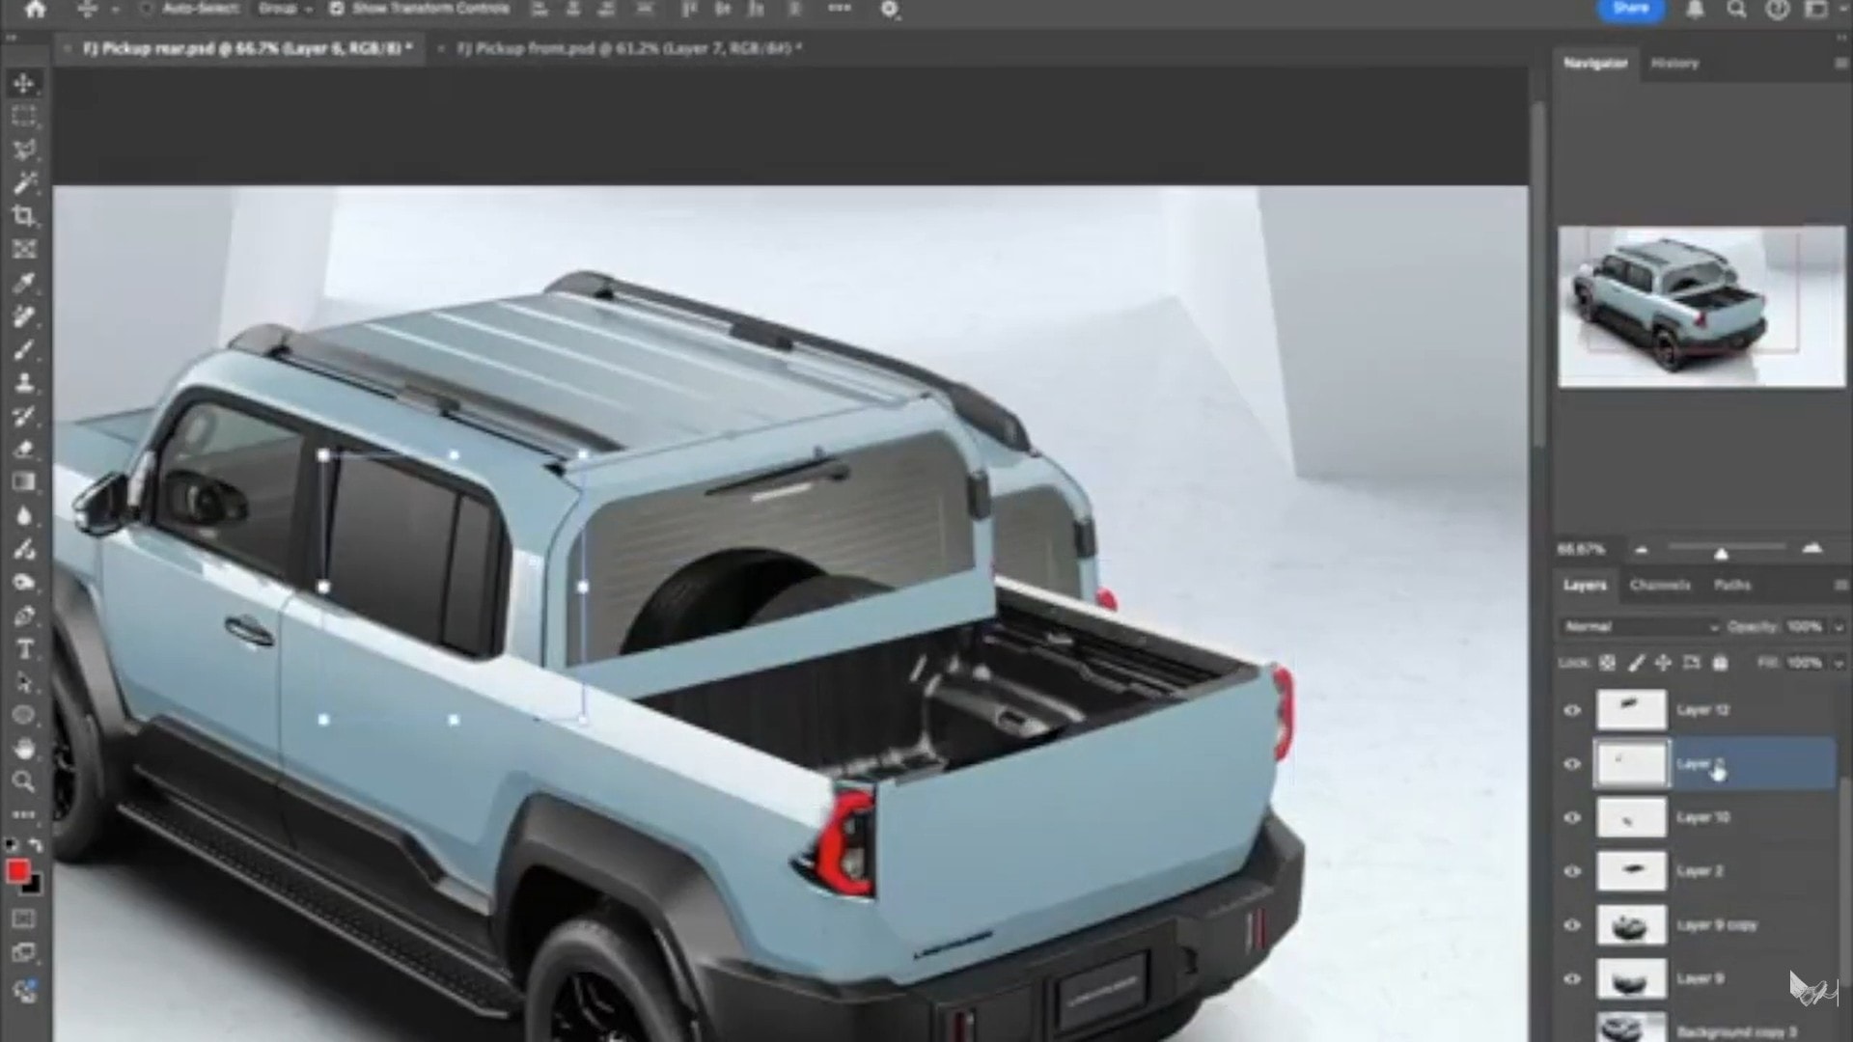Screen dimensions: 1853x1042
Task: Hide Layer 2 using its eye icon
Action: pyautogui.click(x=1572, y=871)
